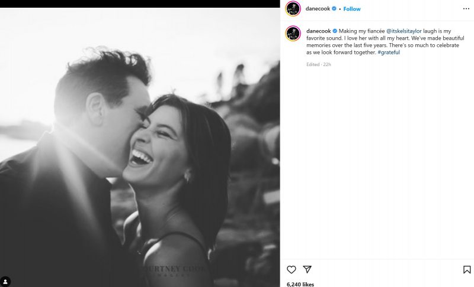Open the #grateful hashtag

389,53
